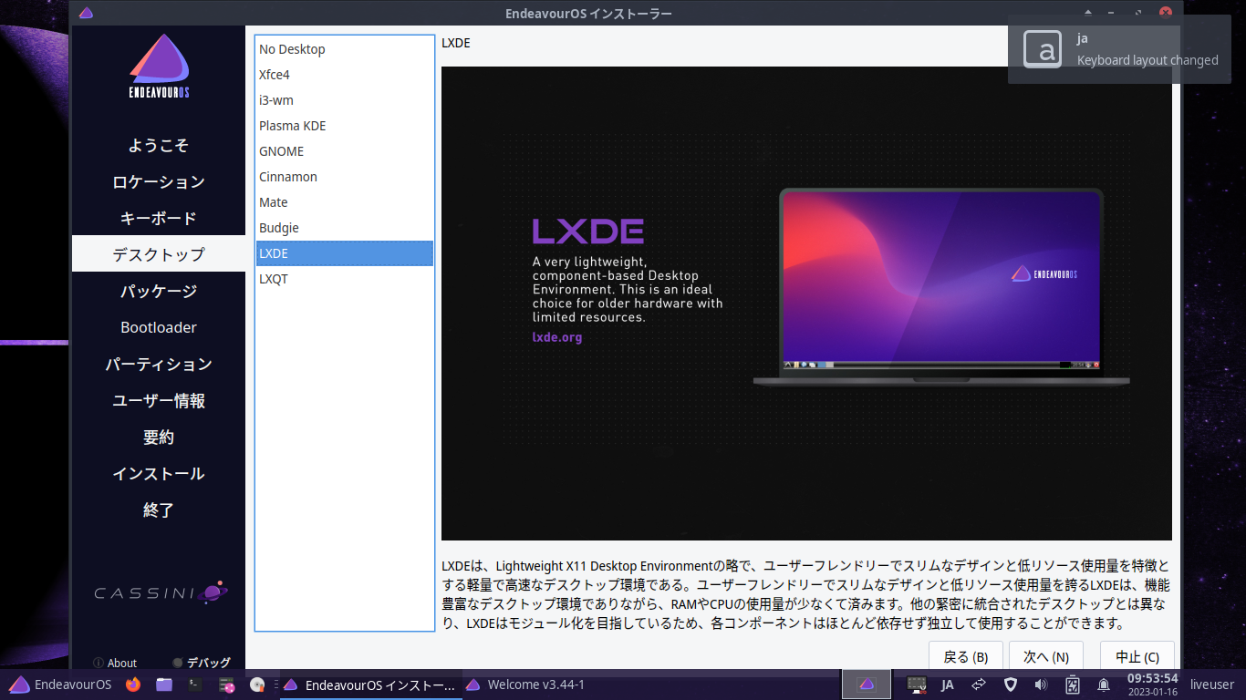Open the EndeavourOS application menu
The image size is (1246, 700).
(x=60, y=685)
